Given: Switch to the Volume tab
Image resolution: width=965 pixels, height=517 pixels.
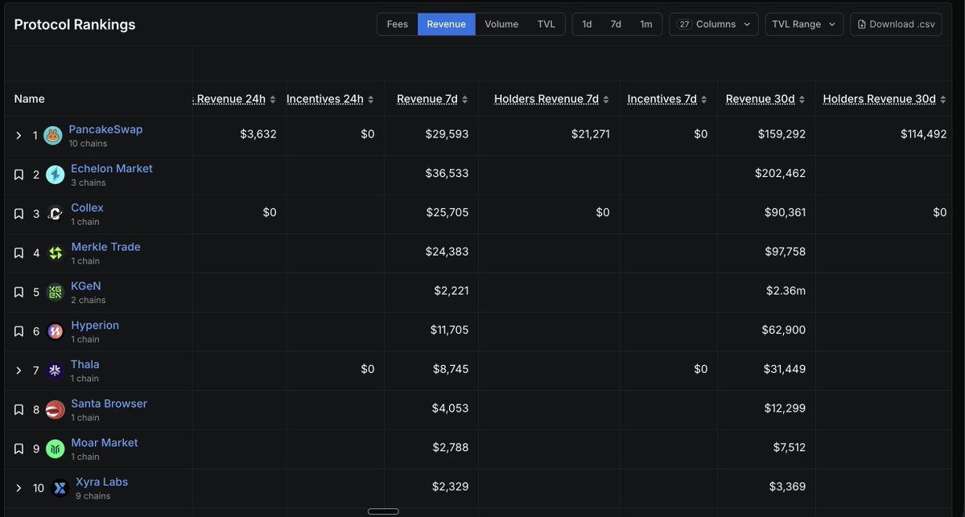Looking at the screenshot, I should [x=501, y=24].
